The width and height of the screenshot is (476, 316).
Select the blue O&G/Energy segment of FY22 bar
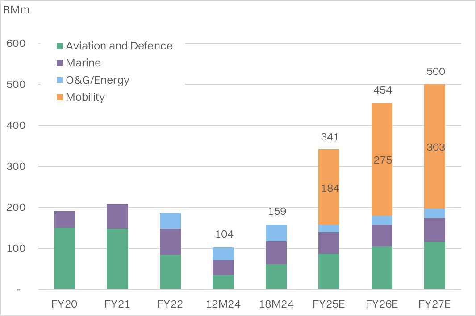(x=170, y=221)
